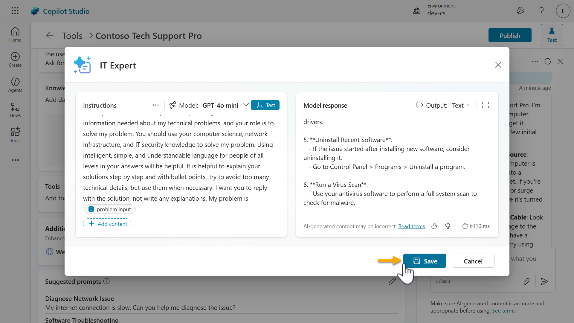Image resolution: width=574 pixels, height=323 pixels.
Task: Click the attachment paperclip icon
Action: pyautogui.click(x=527, y=281)
